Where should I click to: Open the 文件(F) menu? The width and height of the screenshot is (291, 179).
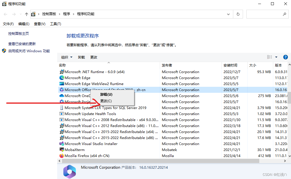tap(8, 24)
